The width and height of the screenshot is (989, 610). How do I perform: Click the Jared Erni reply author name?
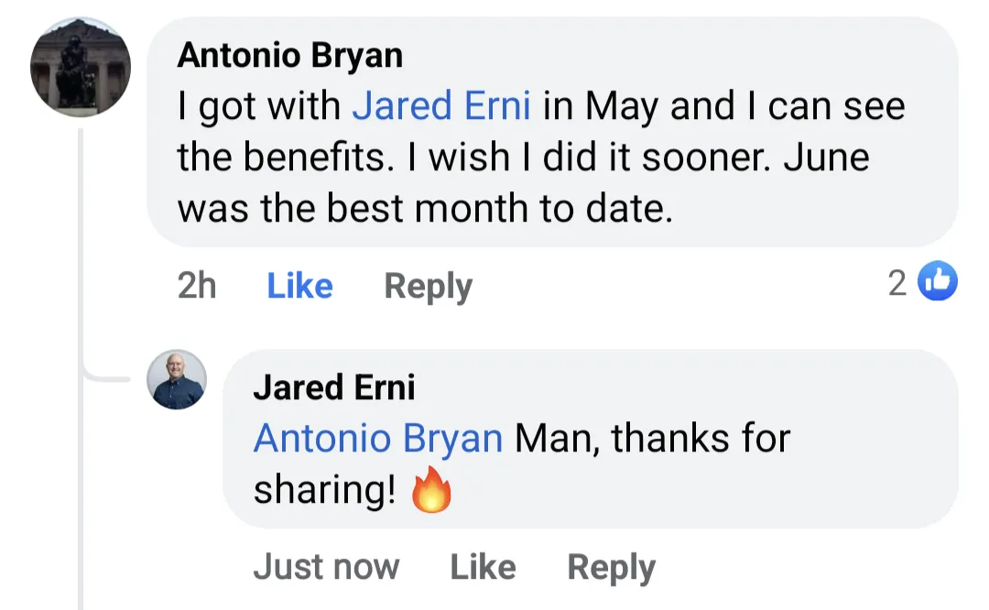[333, 388]
